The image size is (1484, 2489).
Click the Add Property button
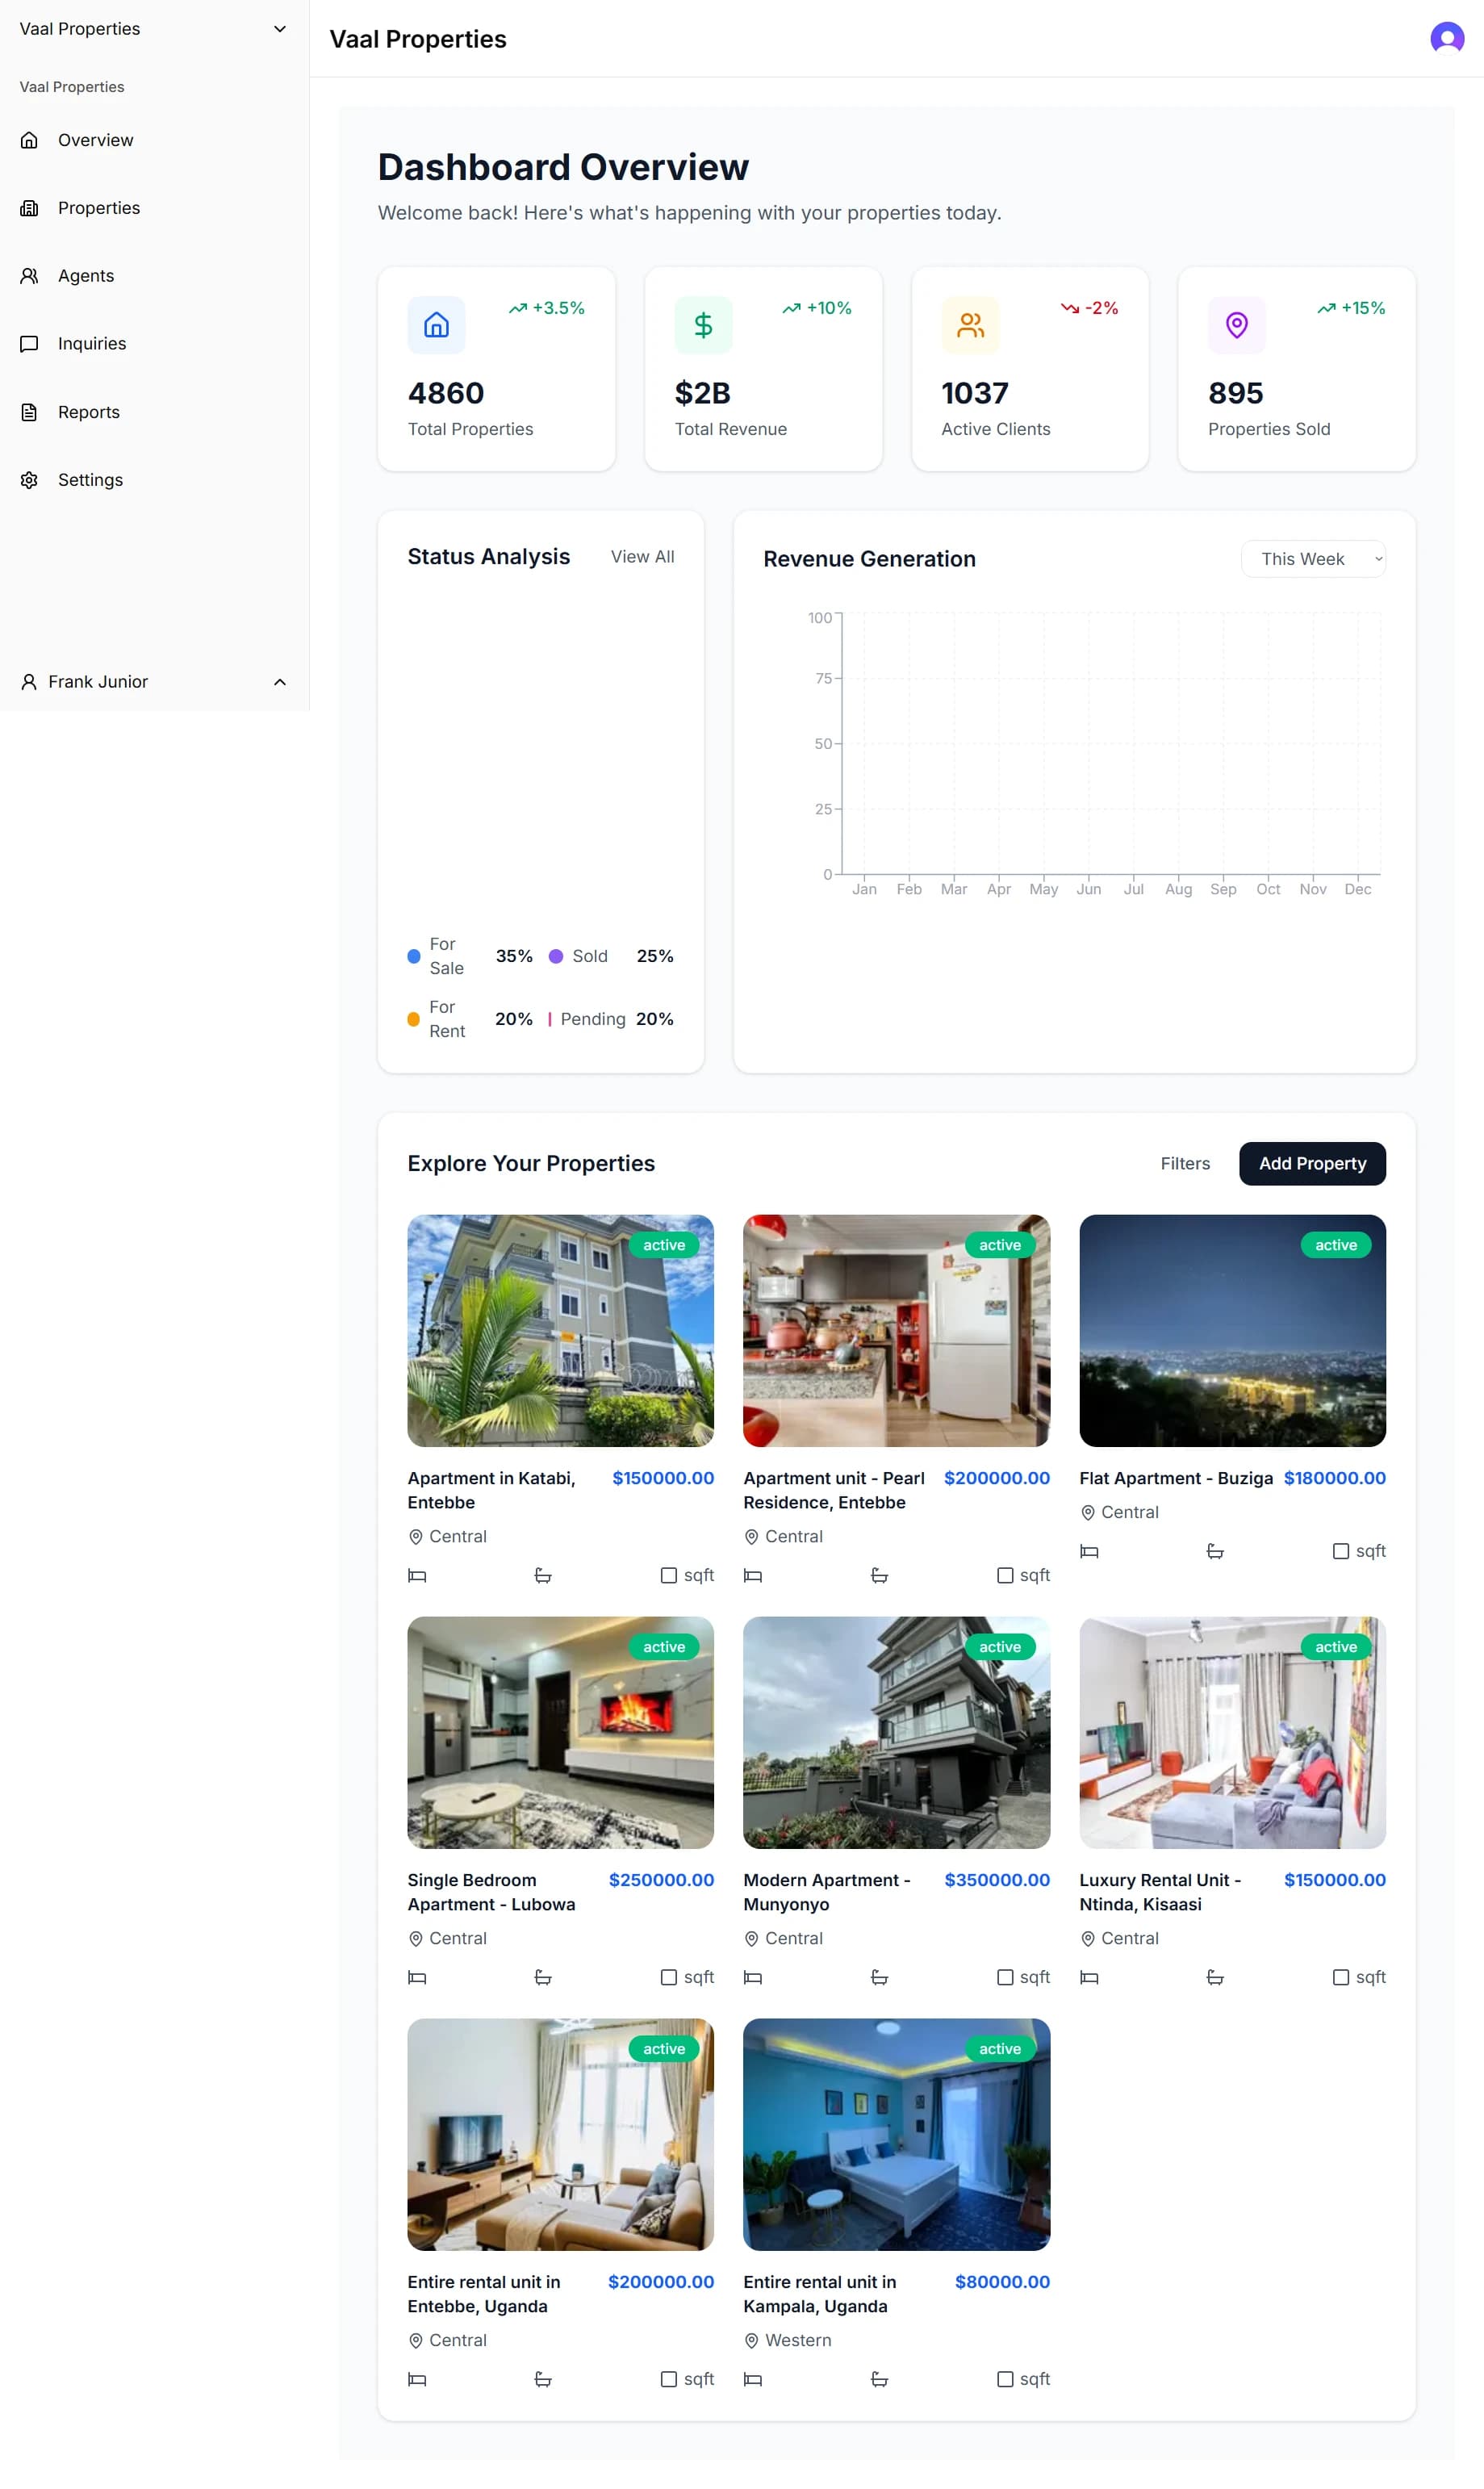(1311, 1163)
